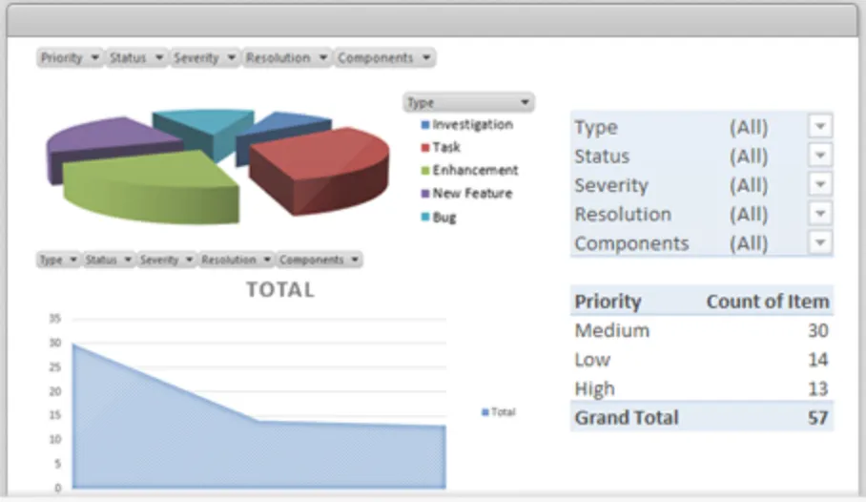This screenshot has height=502, width=866.
Task: Click the Bug legend entry
Action: coord(439,217)
